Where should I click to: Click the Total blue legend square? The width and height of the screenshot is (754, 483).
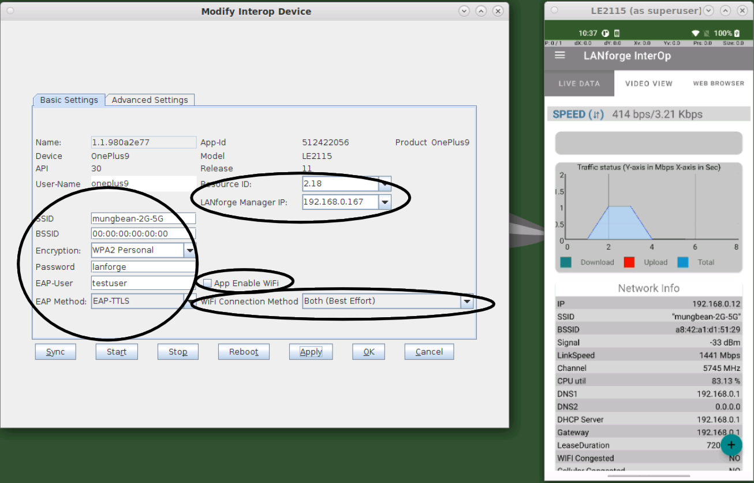click(683, 262)
